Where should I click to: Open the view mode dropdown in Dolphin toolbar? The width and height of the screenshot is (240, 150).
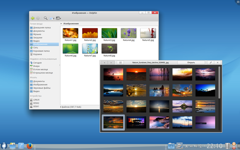coord(52,18)
